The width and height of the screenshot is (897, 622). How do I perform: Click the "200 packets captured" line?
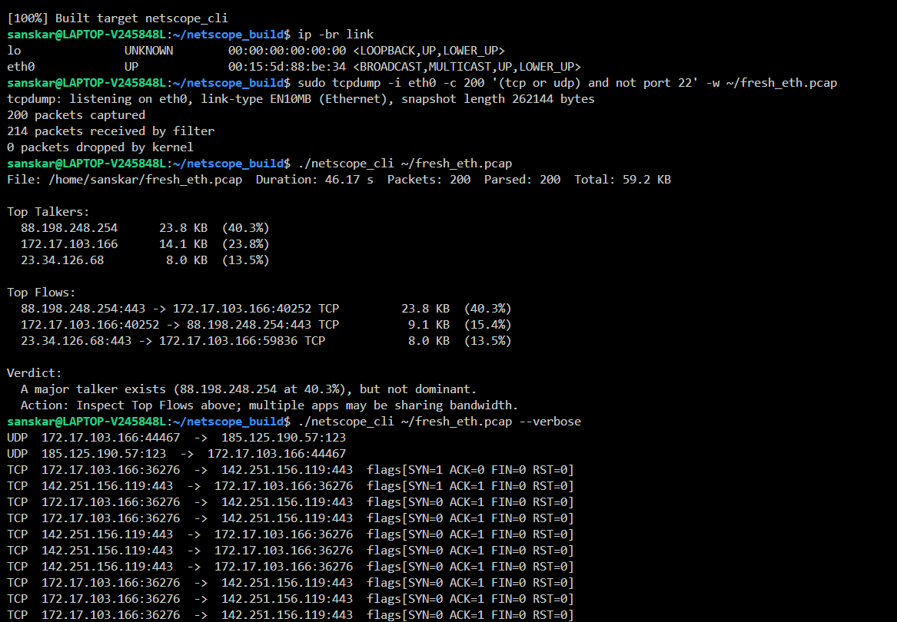click(x=76, y=115)
